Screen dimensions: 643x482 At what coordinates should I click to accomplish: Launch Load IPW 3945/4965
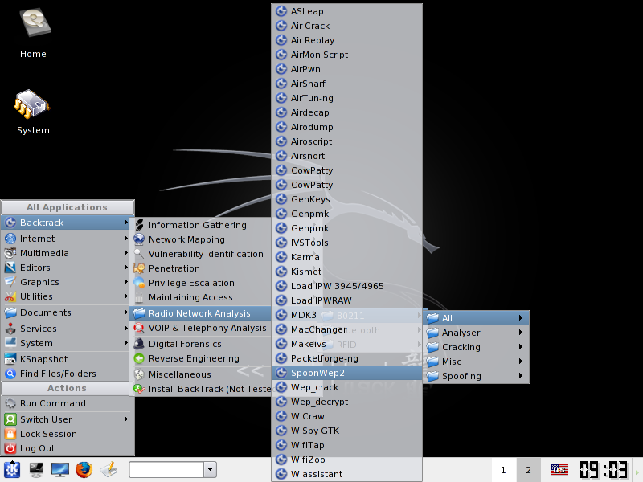point(347,286)
